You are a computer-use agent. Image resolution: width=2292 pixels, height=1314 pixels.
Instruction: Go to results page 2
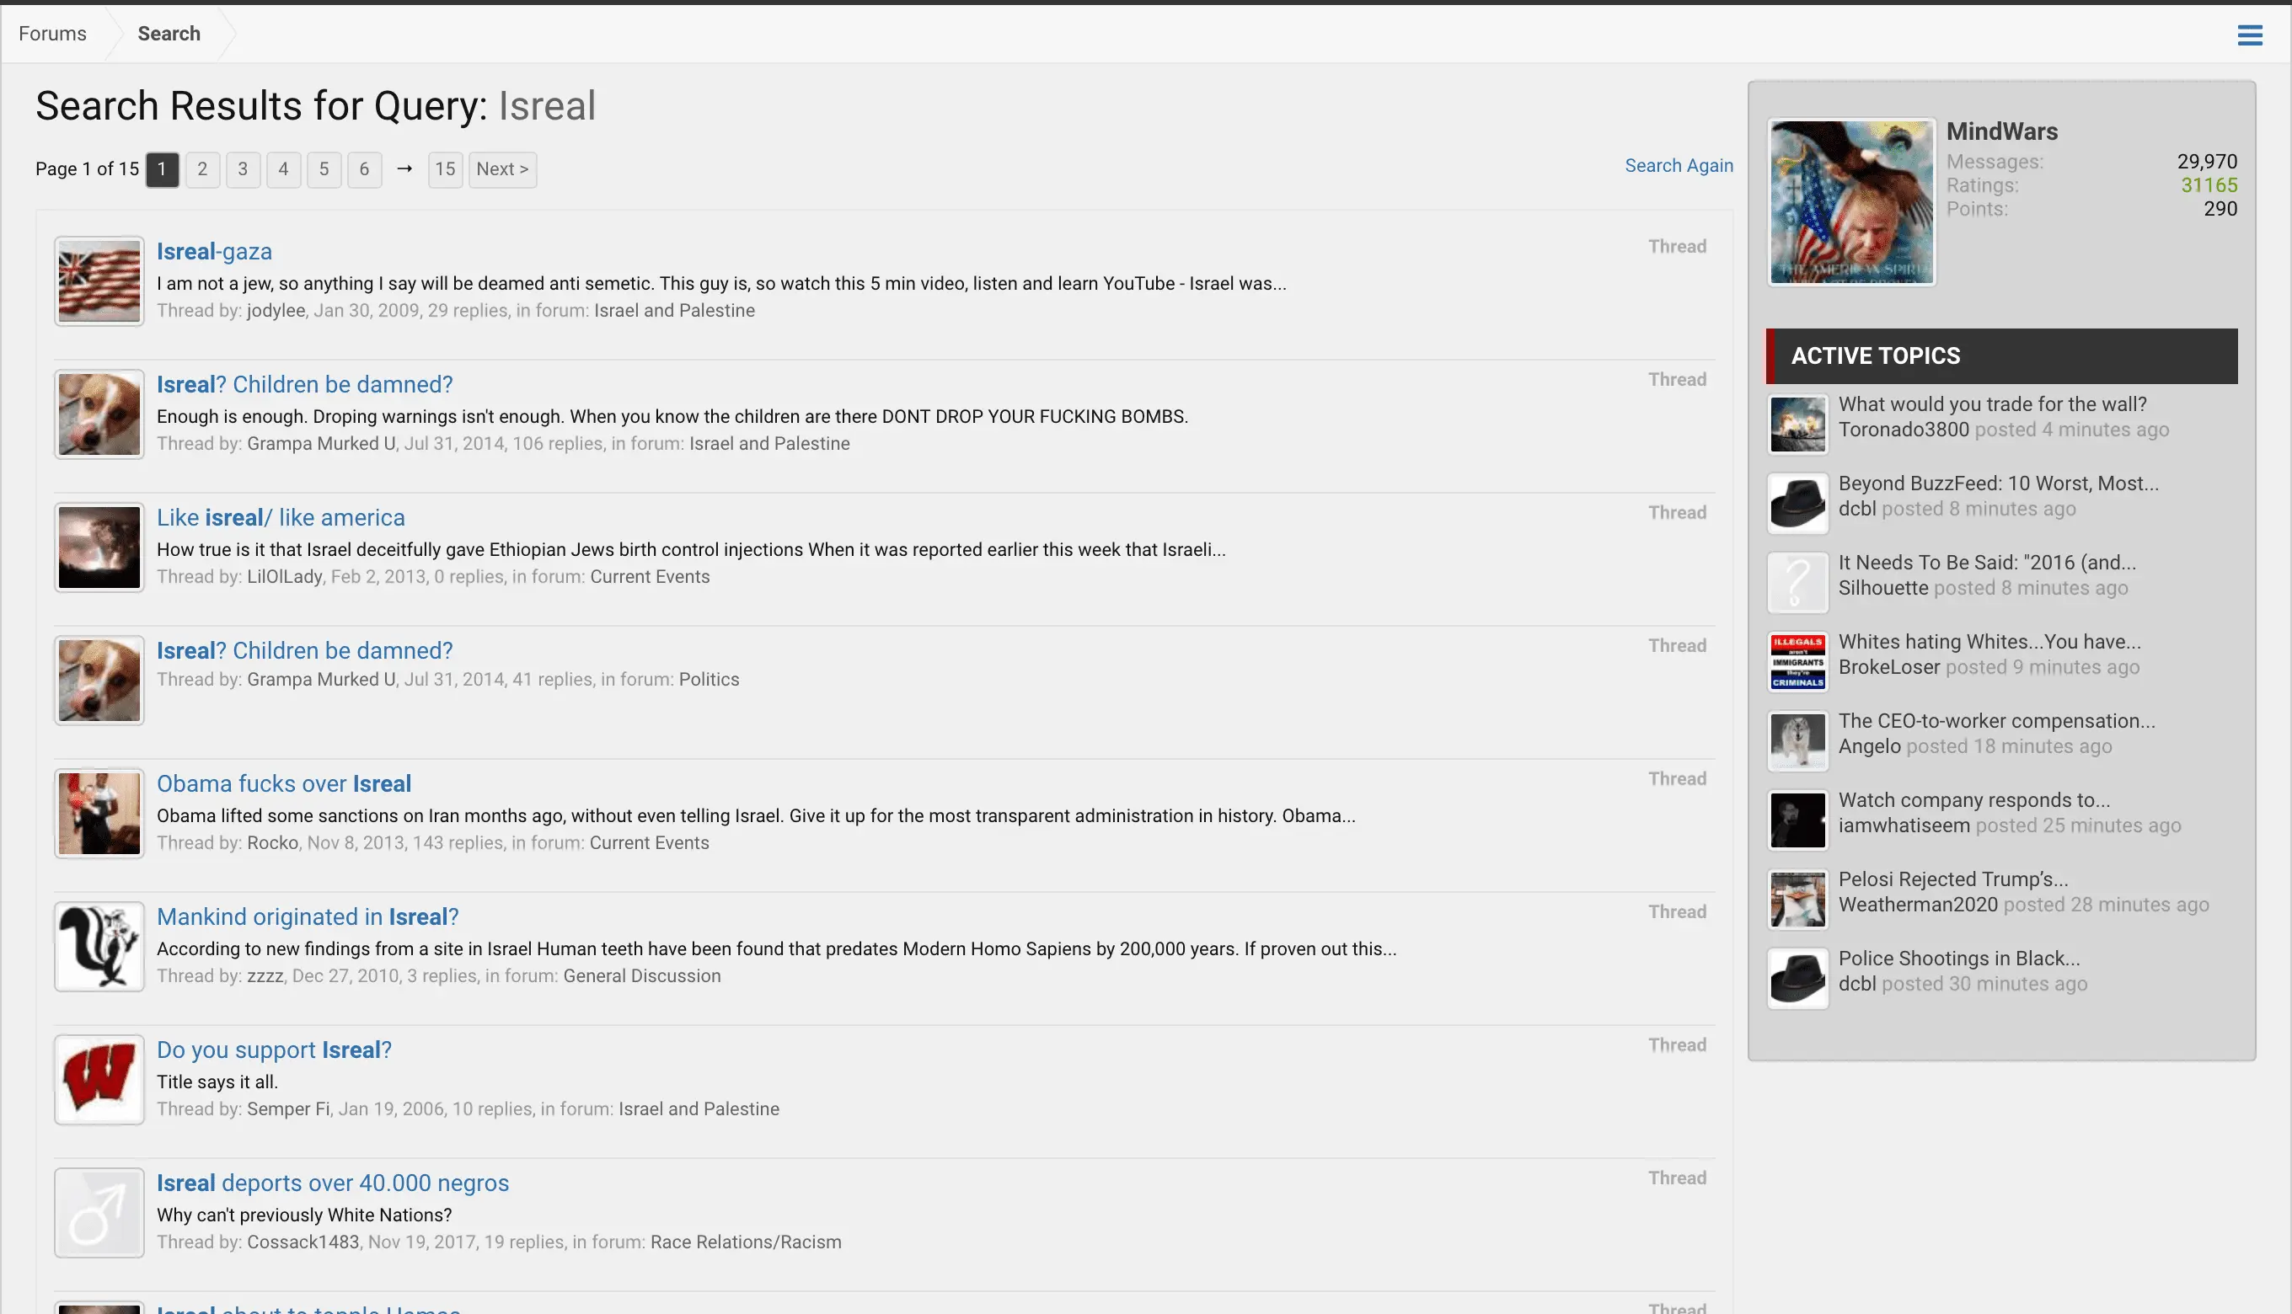(202, 169)
